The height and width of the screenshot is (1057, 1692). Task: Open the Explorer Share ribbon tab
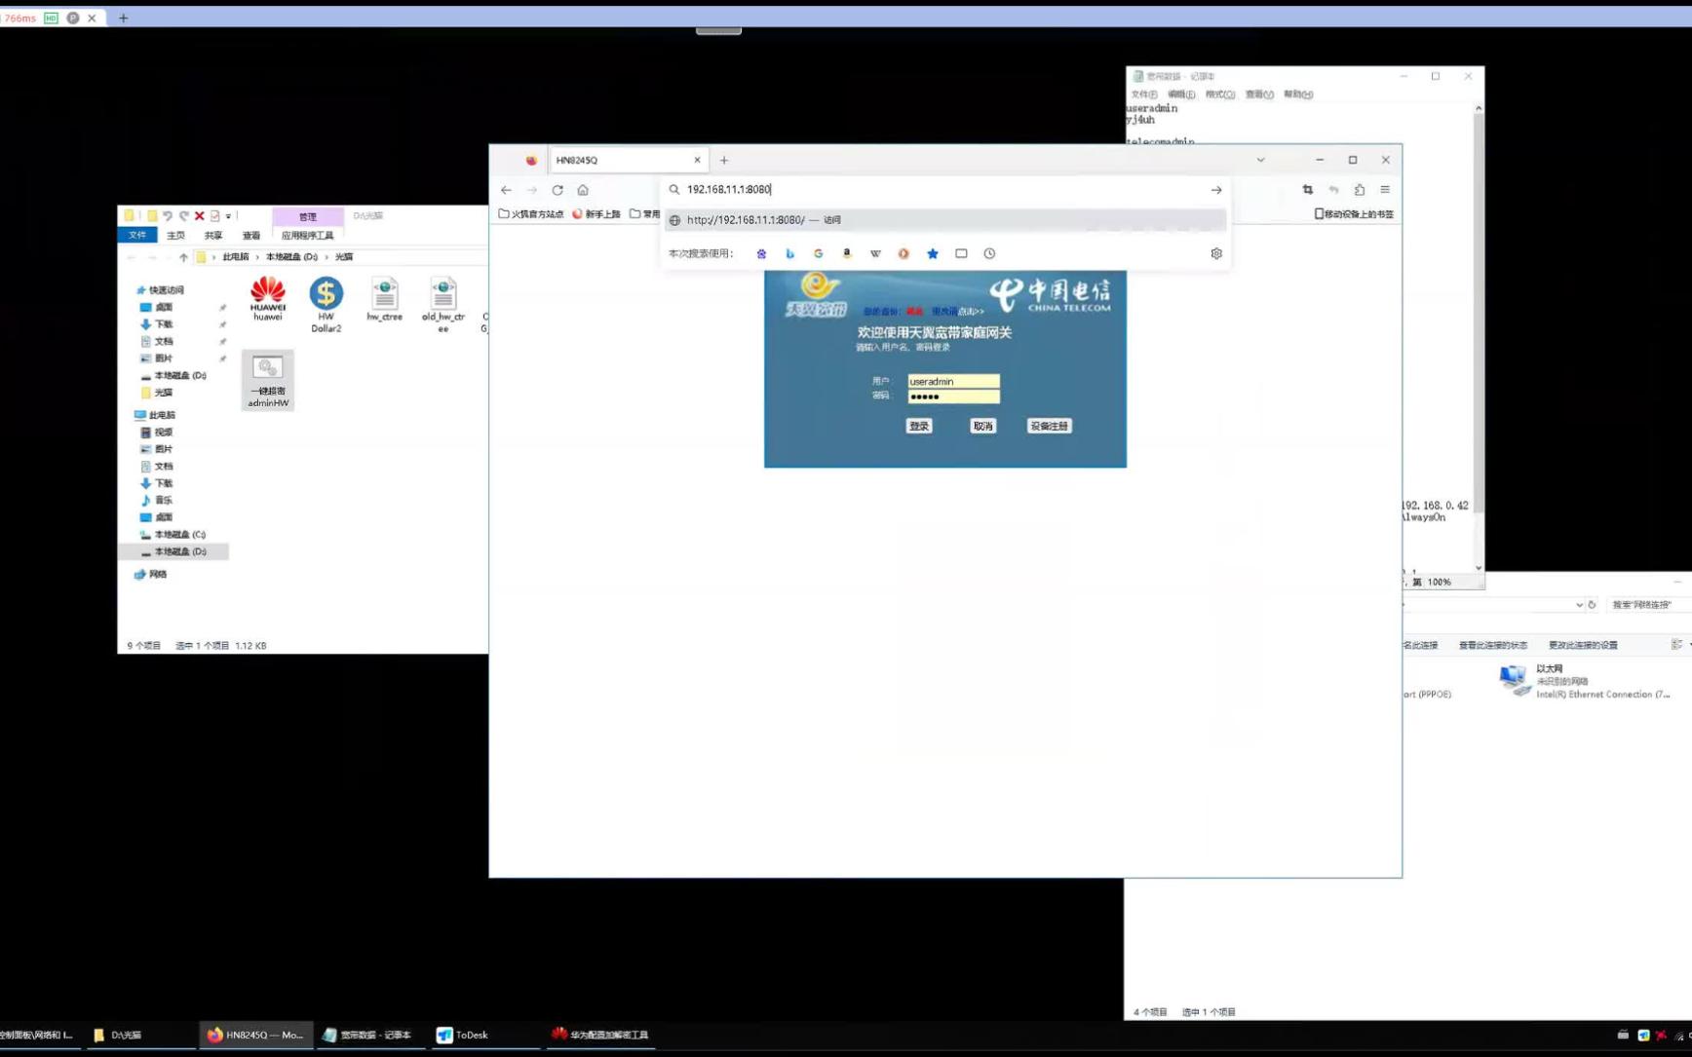(213, 236)
